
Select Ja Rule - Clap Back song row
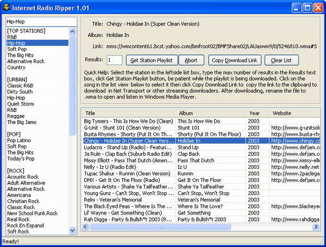[200, 154]
